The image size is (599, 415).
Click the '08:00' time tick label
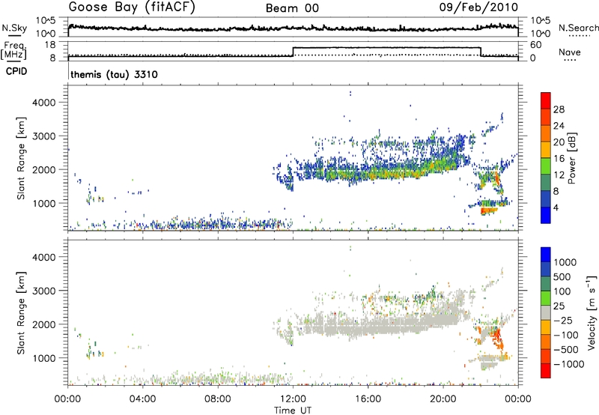tap(218, 399)
